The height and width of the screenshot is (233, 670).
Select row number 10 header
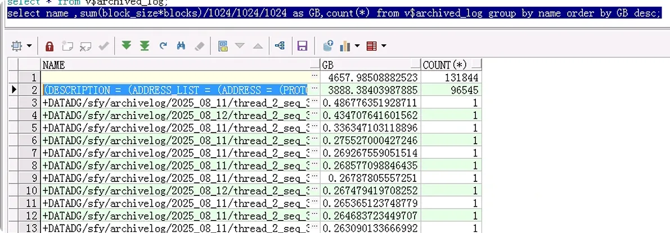29,190
